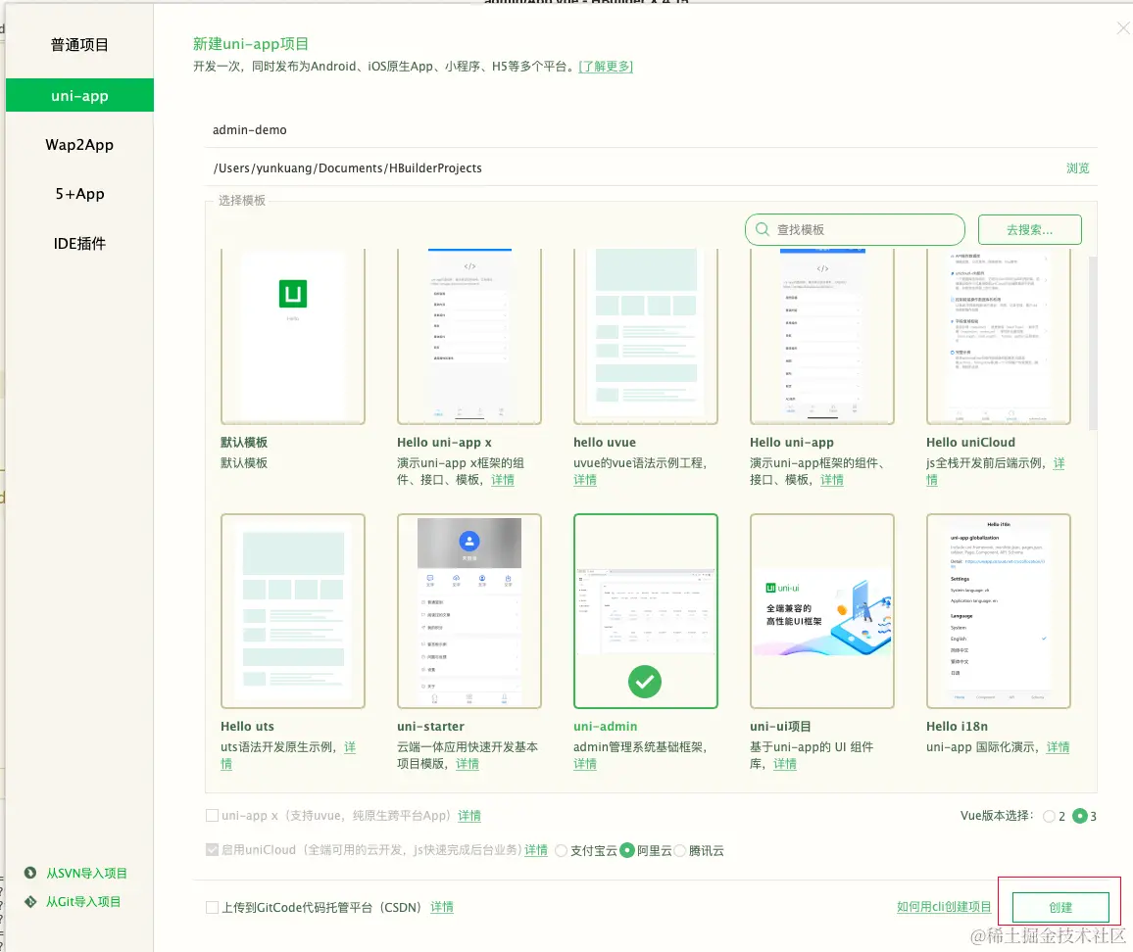Select the Hello i18n template thumbnail

coord(998,611)
